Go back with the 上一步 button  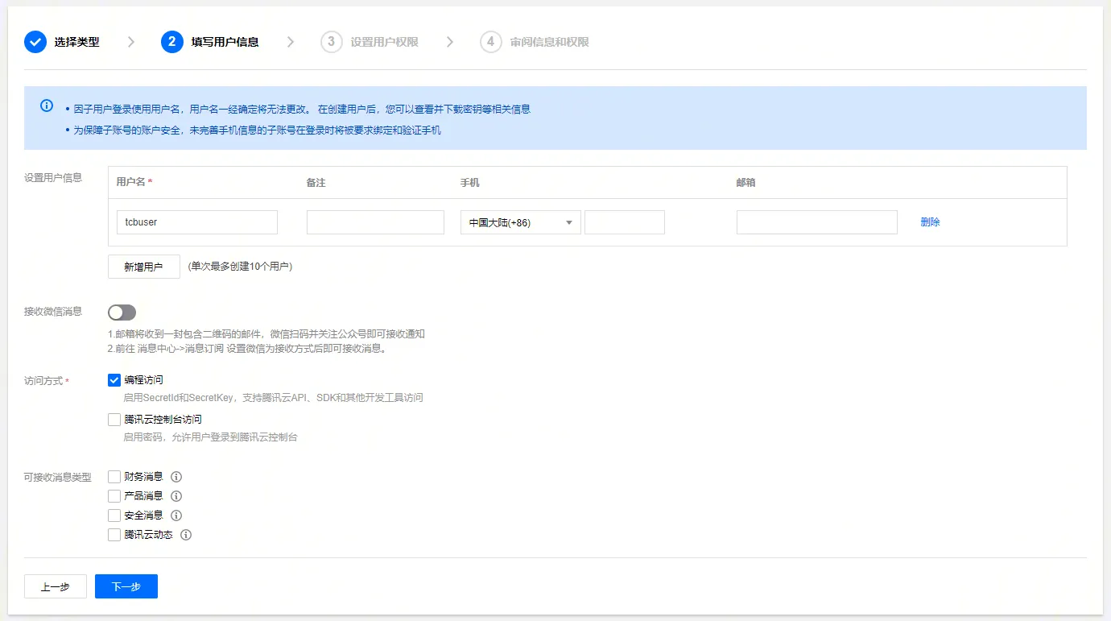[56, 586]
